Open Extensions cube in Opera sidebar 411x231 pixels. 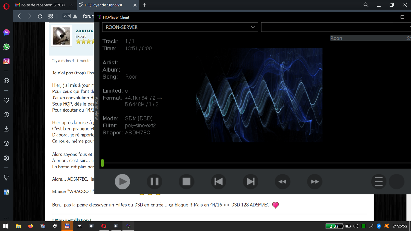[6, 144]
